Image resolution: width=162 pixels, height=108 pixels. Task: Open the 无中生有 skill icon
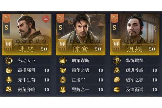click(x=9, y=80)
